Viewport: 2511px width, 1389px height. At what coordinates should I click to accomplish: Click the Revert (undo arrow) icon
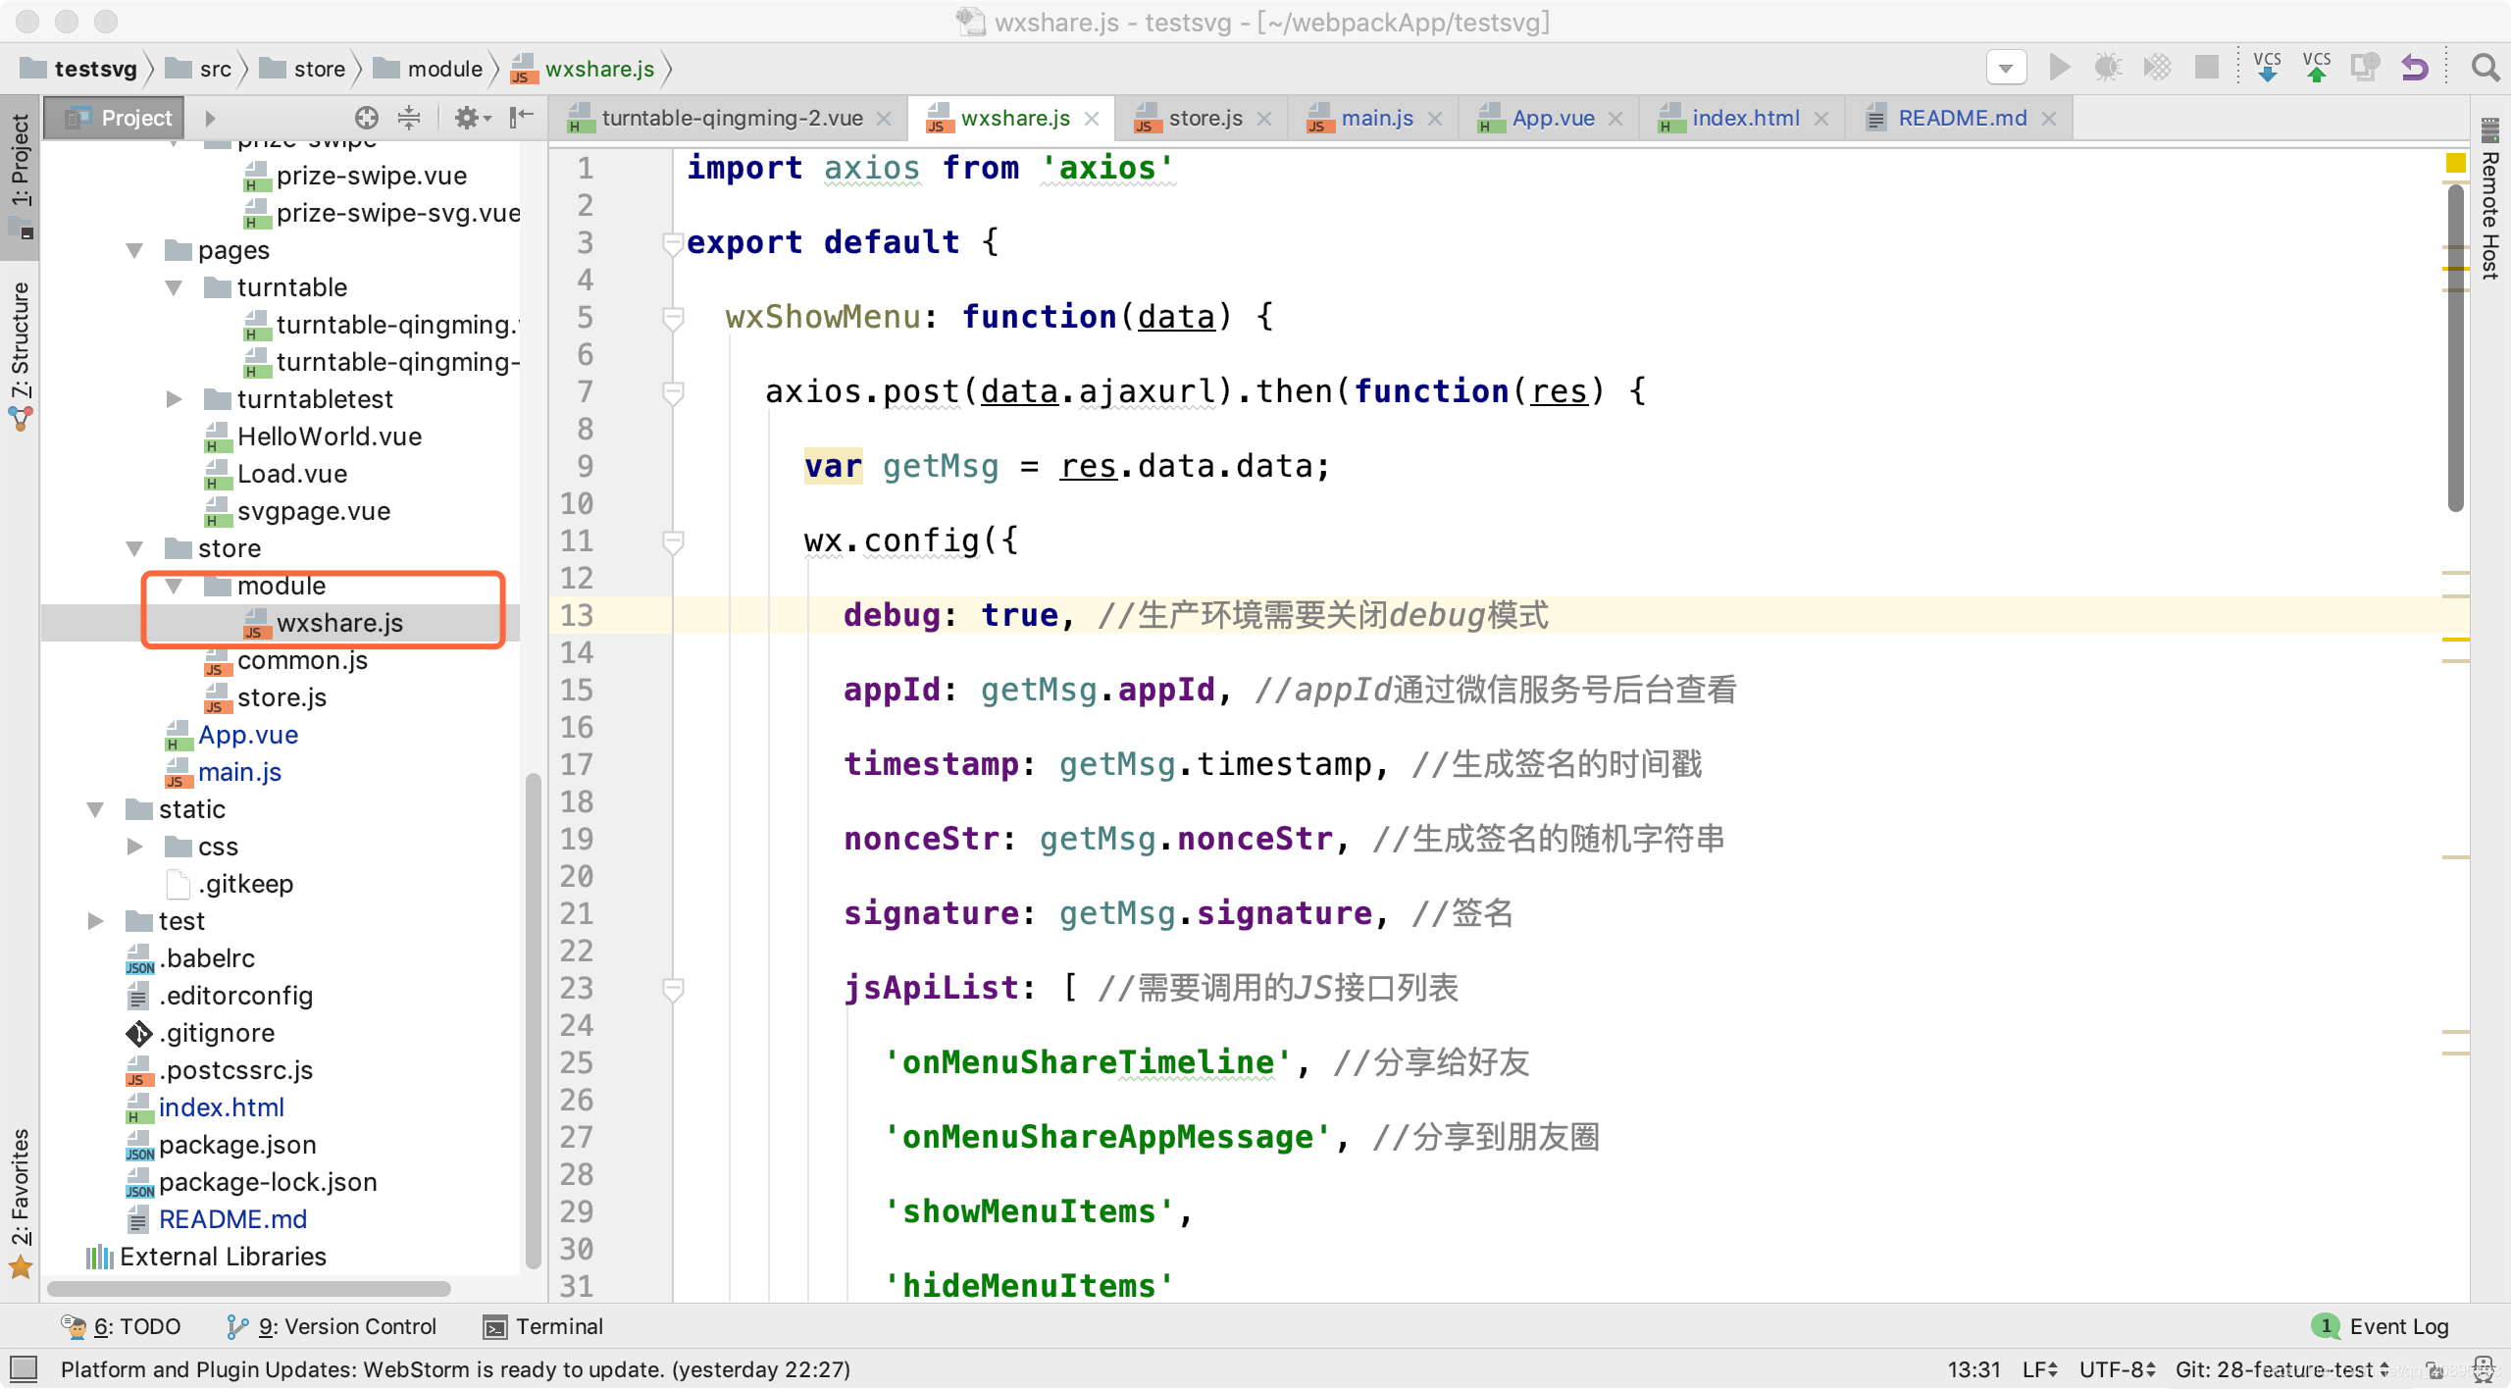click(2415, 68)
